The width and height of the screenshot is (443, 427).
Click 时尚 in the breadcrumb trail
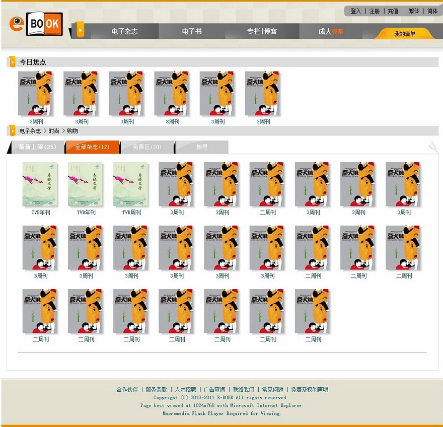coord(54,131)
